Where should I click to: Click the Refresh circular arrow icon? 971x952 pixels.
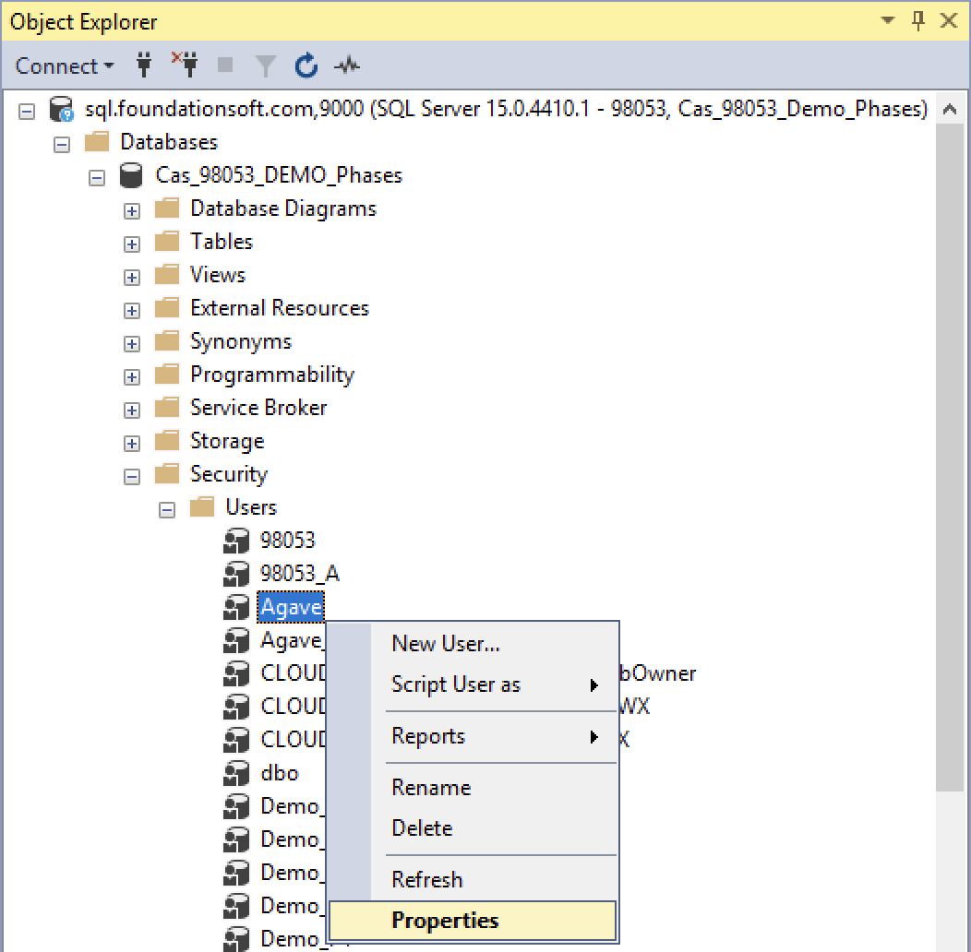coord(306,65)
